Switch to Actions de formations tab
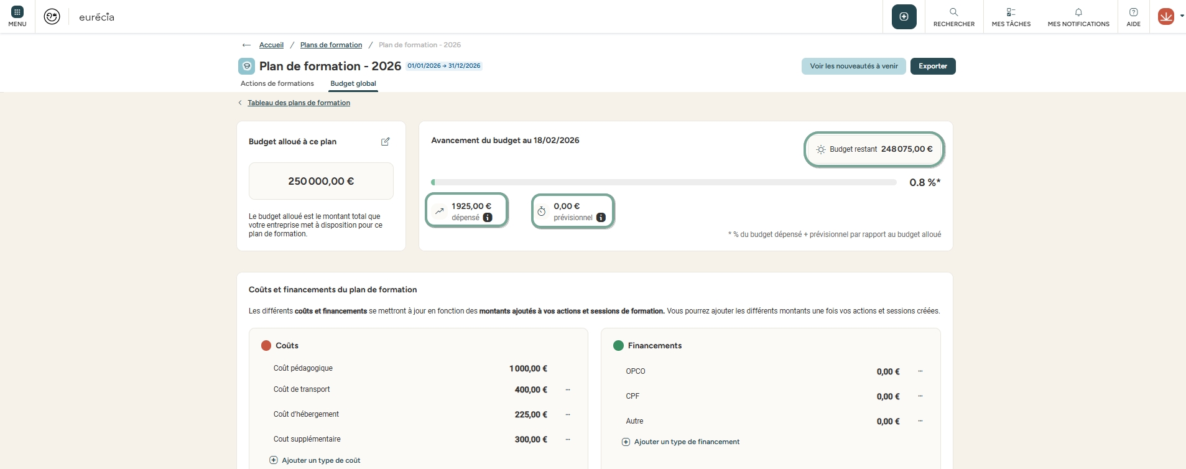 coord(277,83)
